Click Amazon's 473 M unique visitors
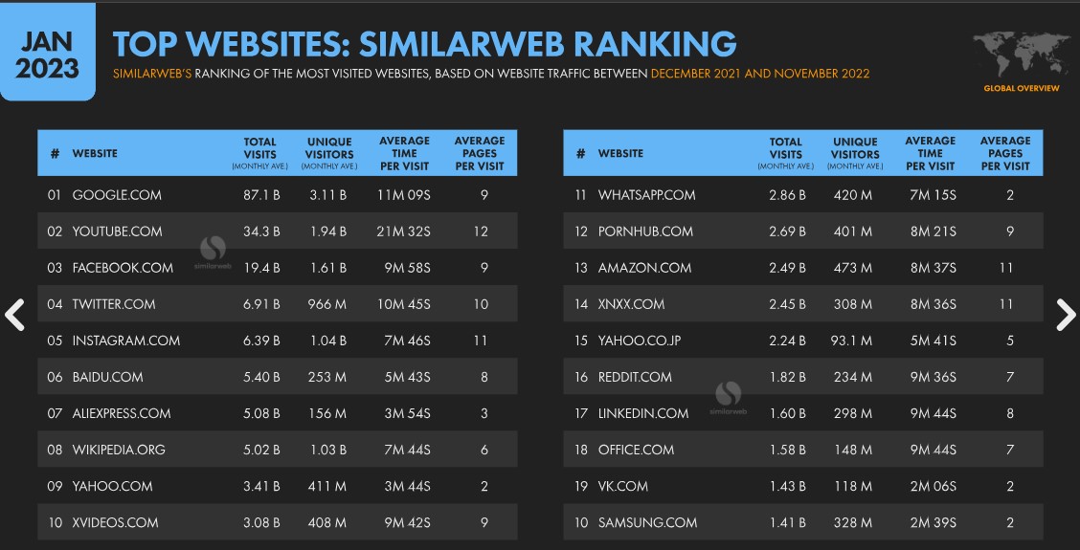Image resolution: width=1080 pixels, height=550 pixels. coord(853,269)
